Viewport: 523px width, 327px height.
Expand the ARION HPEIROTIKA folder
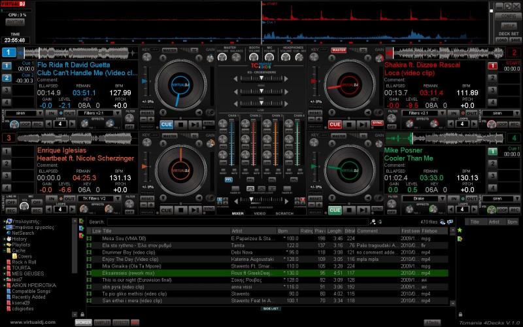click(x=5, y=285)
